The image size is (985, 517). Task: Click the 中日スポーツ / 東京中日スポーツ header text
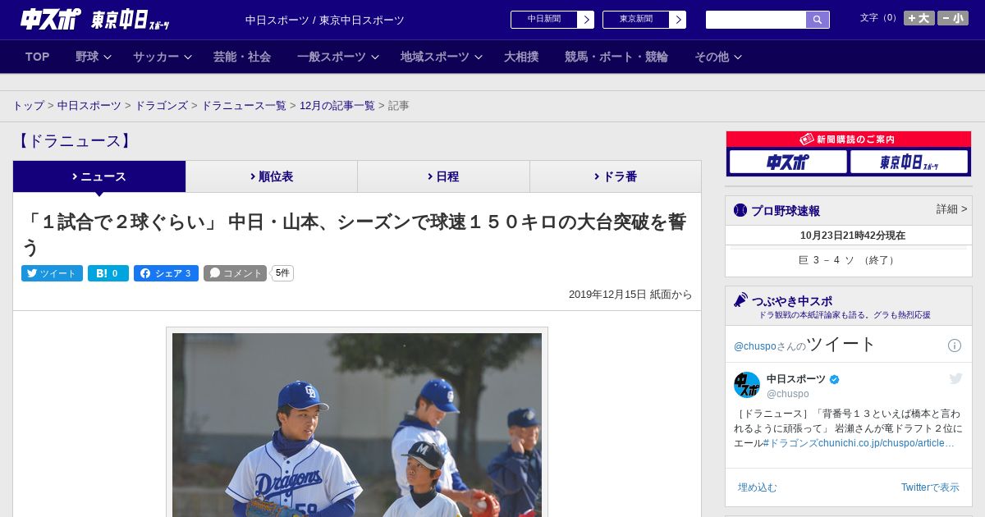(325, 20)
